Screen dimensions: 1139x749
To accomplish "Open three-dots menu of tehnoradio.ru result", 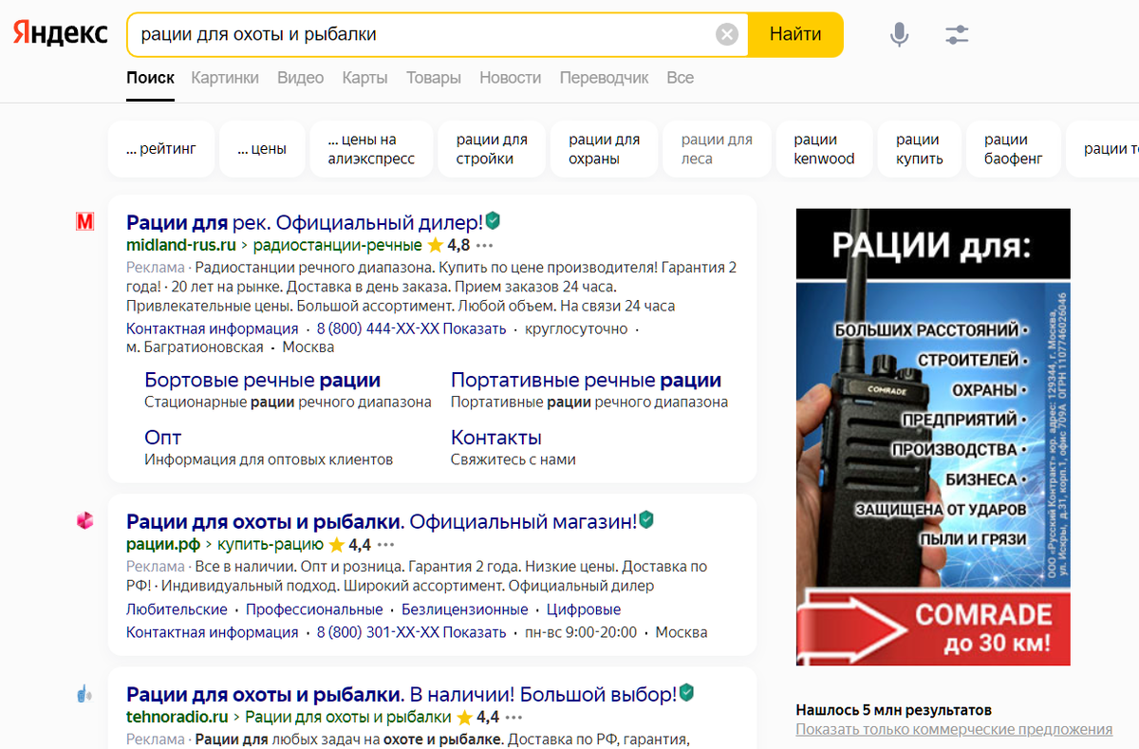I will (x=513, y=717).
